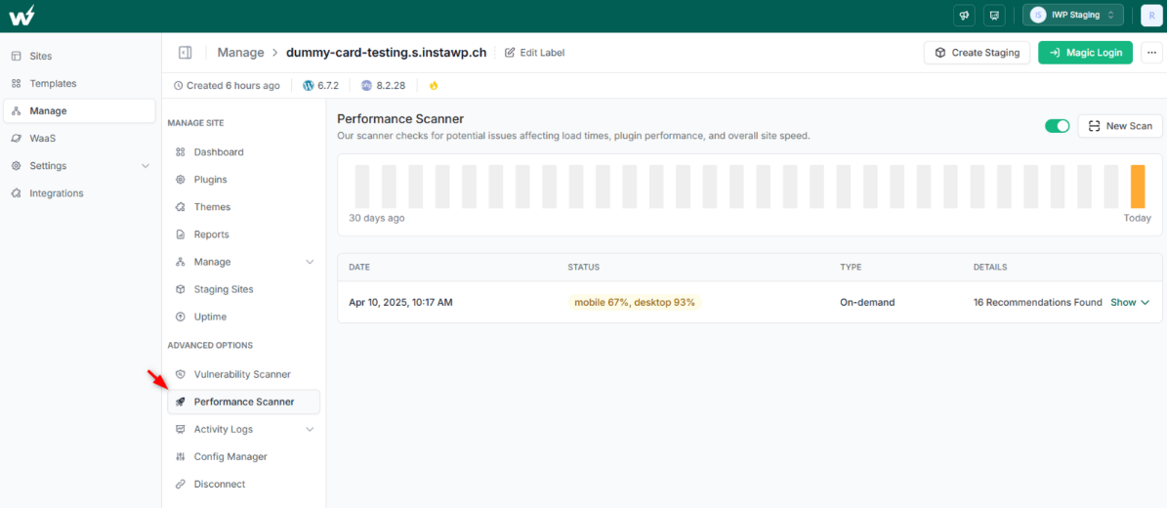Click the Sites layout icon in left nav
This screenshot has height=509, width=1167.
tap(17, 56)
